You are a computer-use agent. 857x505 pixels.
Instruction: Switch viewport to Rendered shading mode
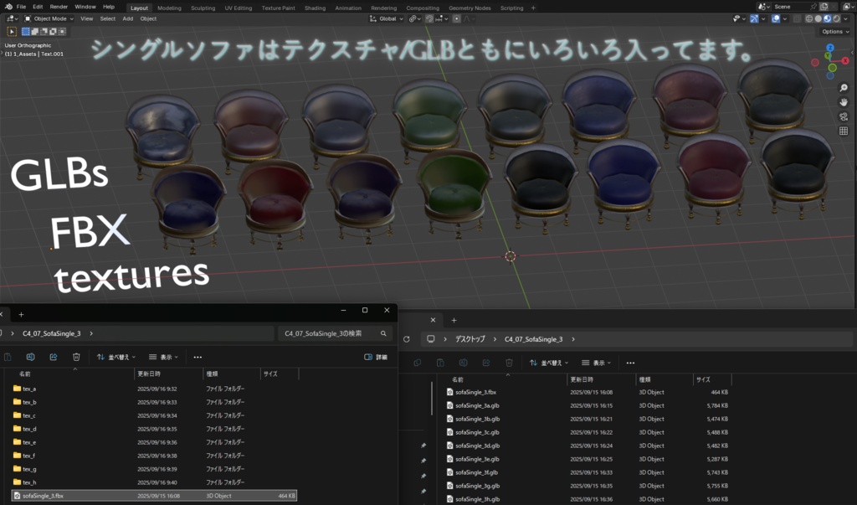(x=838, y=19)
